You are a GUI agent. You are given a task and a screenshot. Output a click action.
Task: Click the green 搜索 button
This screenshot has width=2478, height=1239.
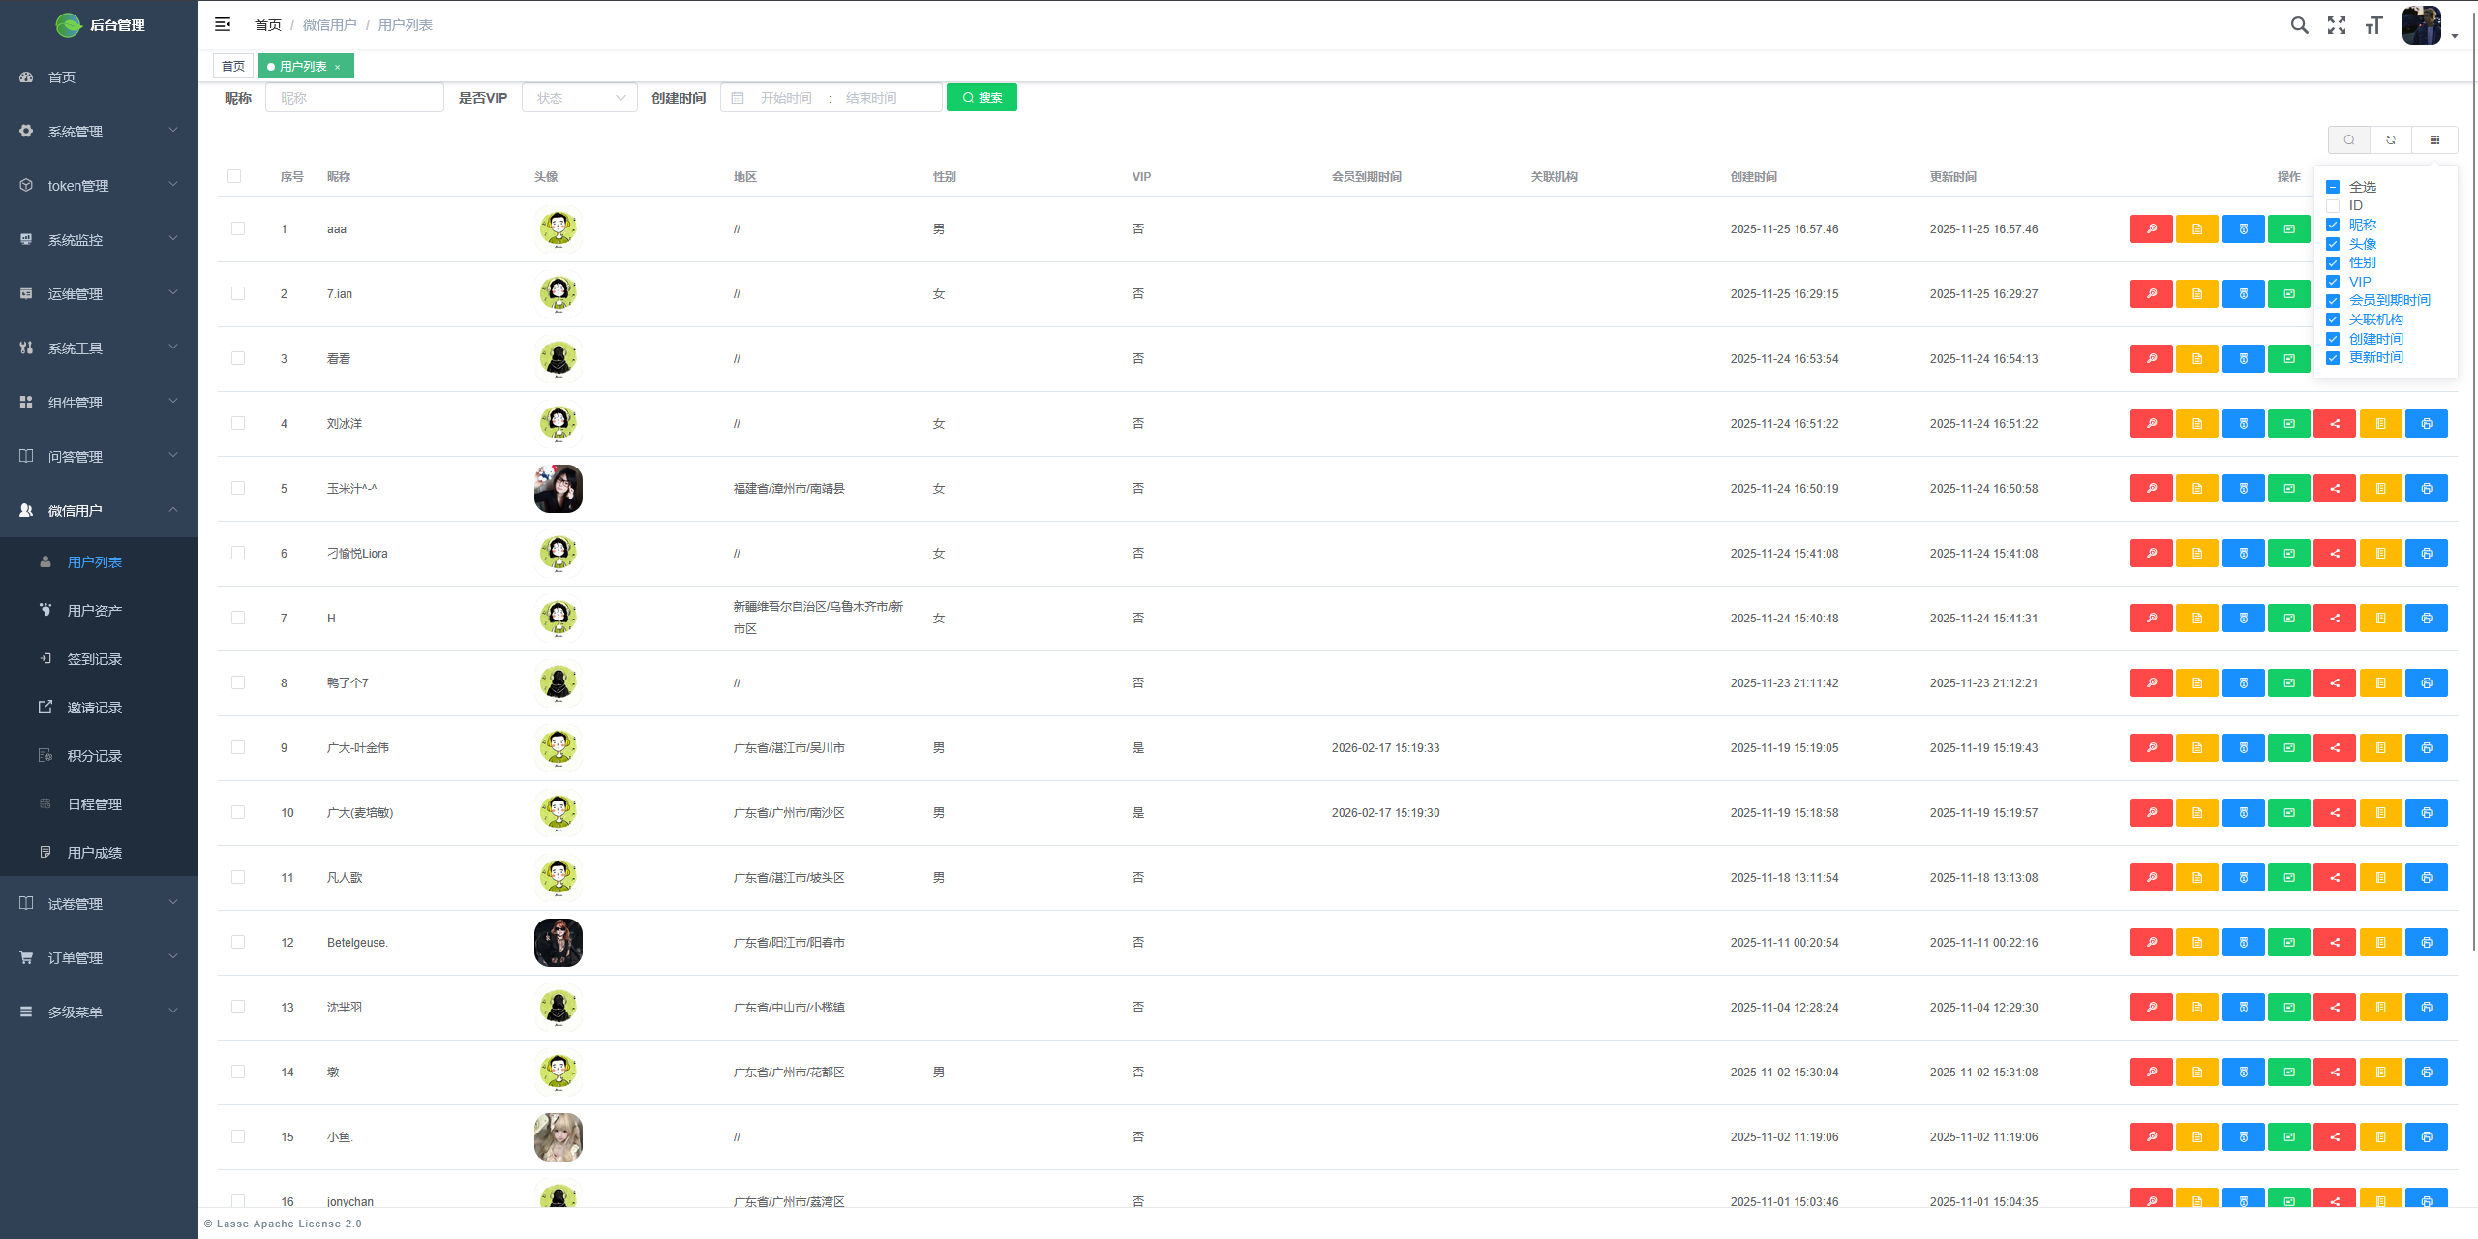click(982, 98)
